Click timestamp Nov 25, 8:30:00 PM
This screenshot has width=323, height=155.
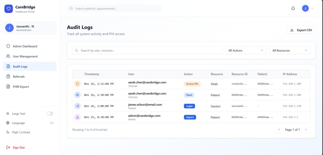pos(99,117)
